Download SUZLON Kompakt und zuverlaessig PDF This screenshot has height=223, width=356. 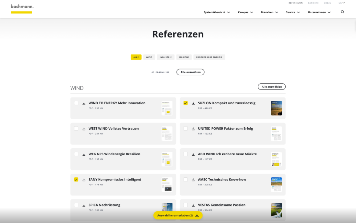click(193, 103)
